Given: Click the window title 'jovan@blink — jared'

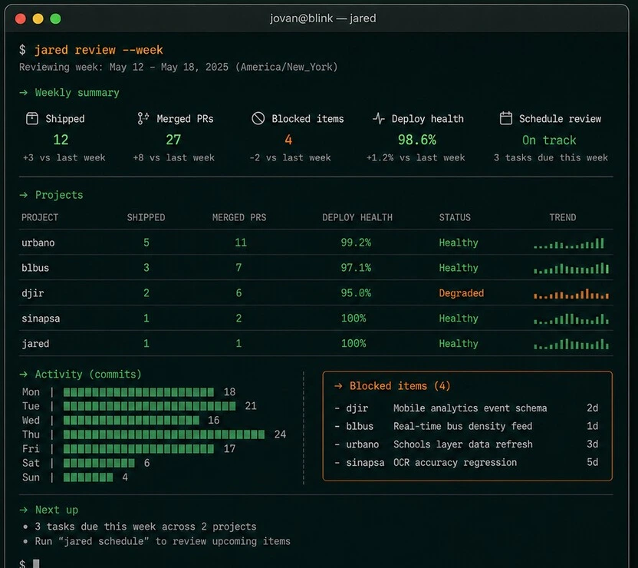Looking at the screenshot, I should click(x=323, y=18).
